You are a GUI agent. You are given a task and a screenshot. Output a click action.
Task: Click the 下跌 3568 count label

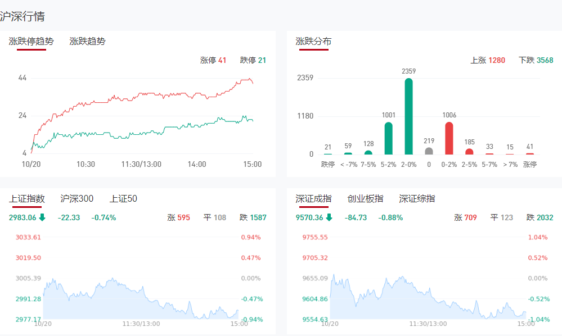coord(536,60)
